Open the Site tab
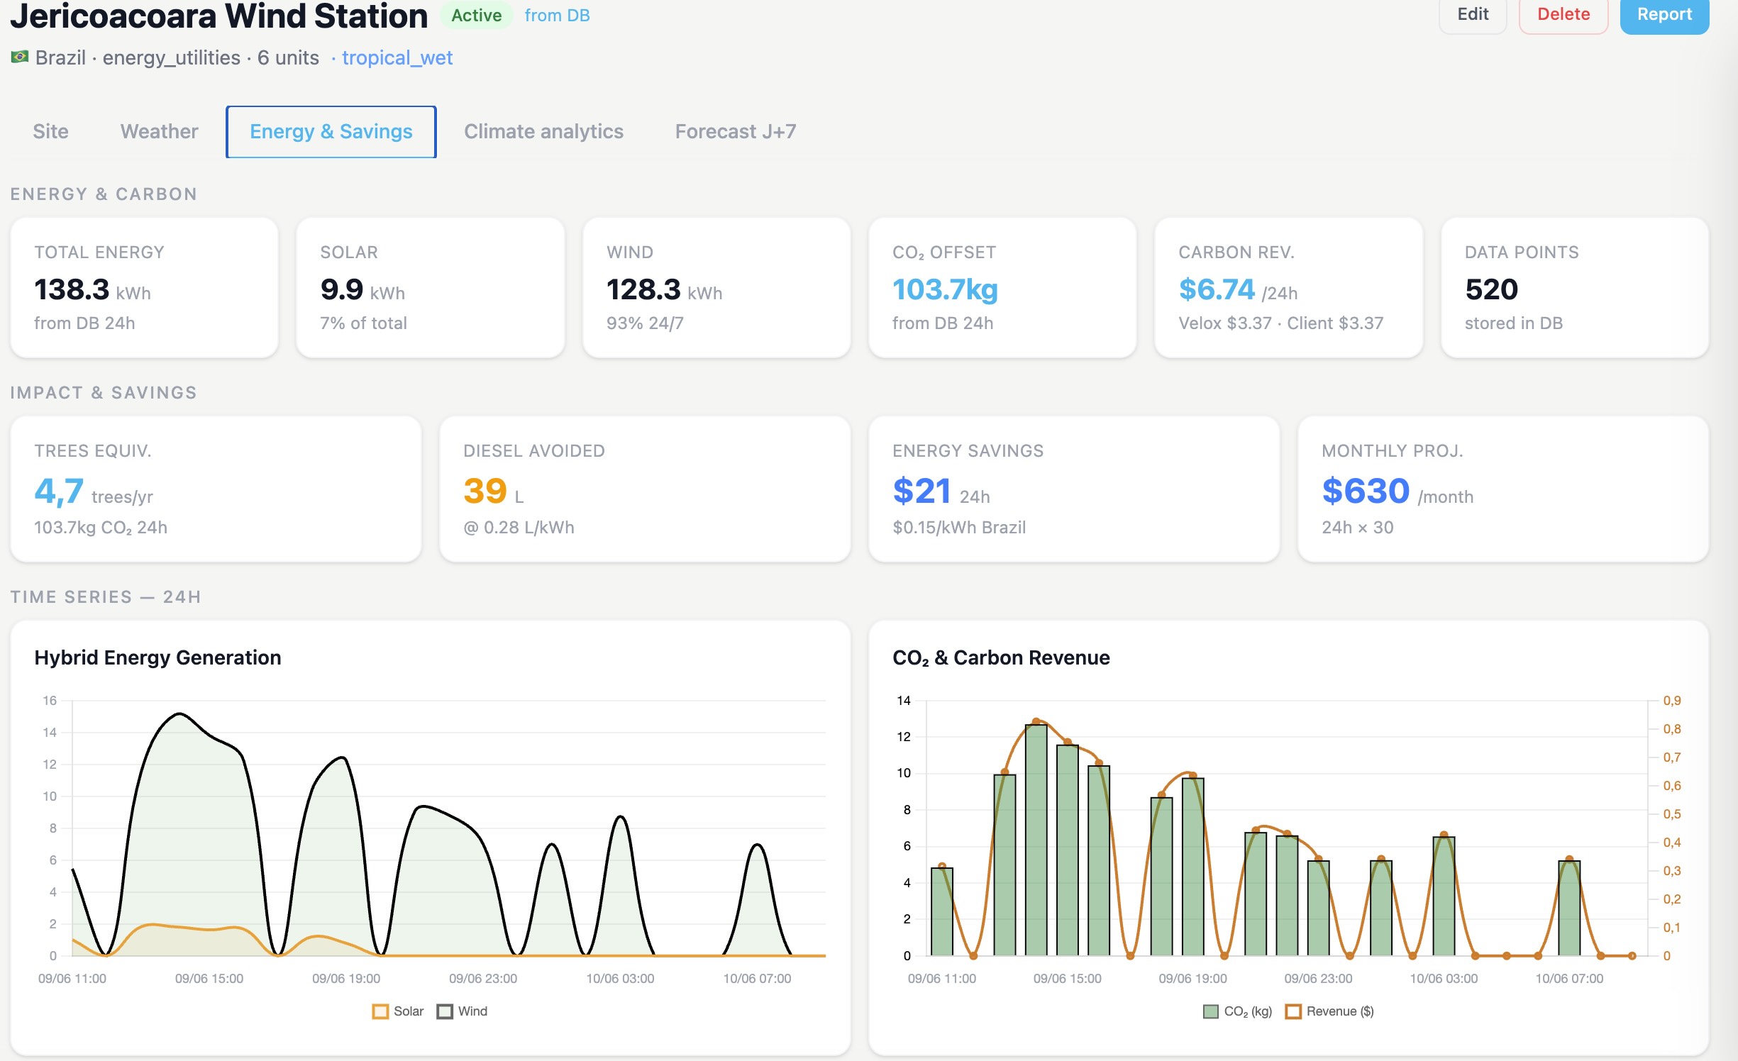Screen dimensions: 1738x1061 point(50,131)
